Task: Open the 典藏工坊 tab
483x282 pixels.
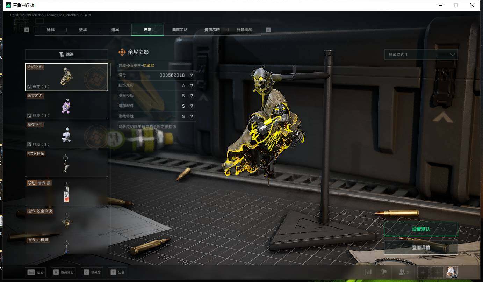Action: point(180,30)
